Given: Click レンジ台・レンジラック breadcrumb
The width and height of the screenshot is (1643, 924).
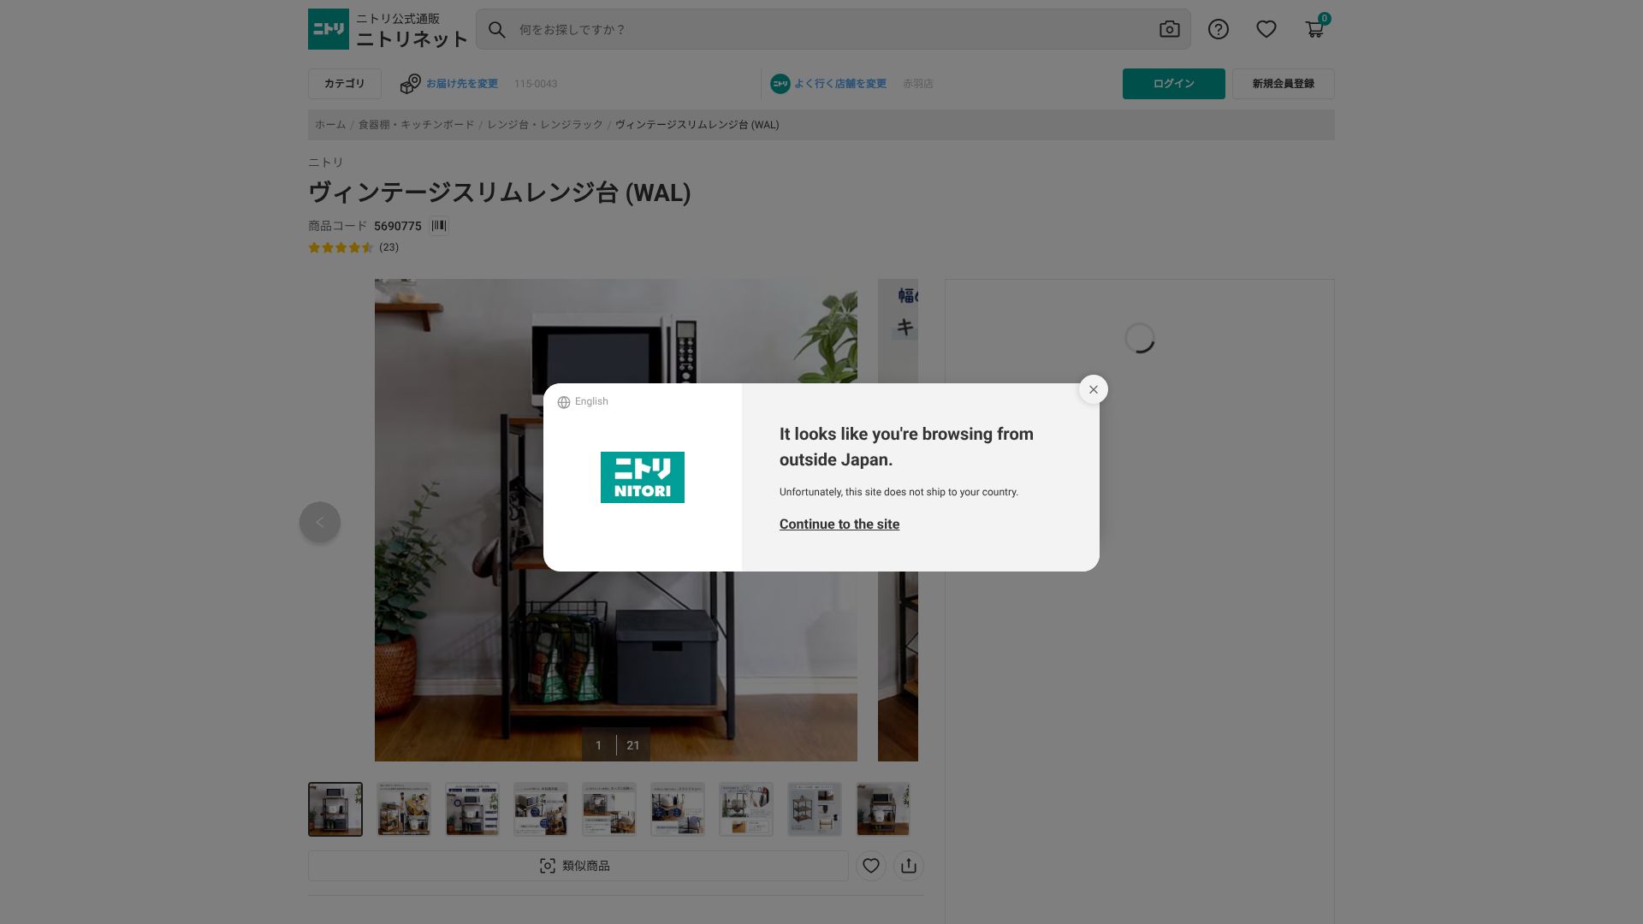Looking at the screenshot, I should [545, 125].
